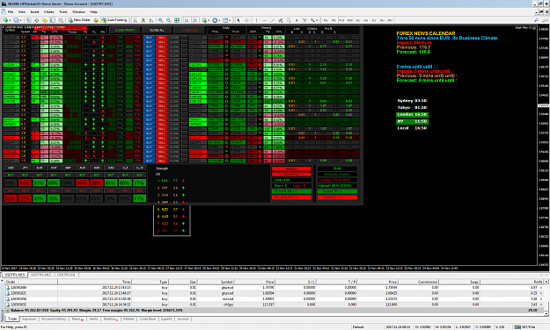Expand the Templates dropdown arrow

230,20
